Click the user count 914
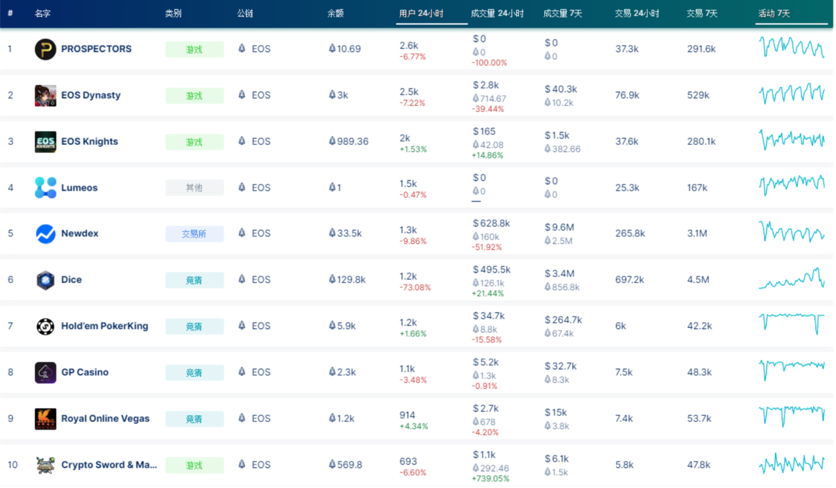836x488 pixels. 408,415
